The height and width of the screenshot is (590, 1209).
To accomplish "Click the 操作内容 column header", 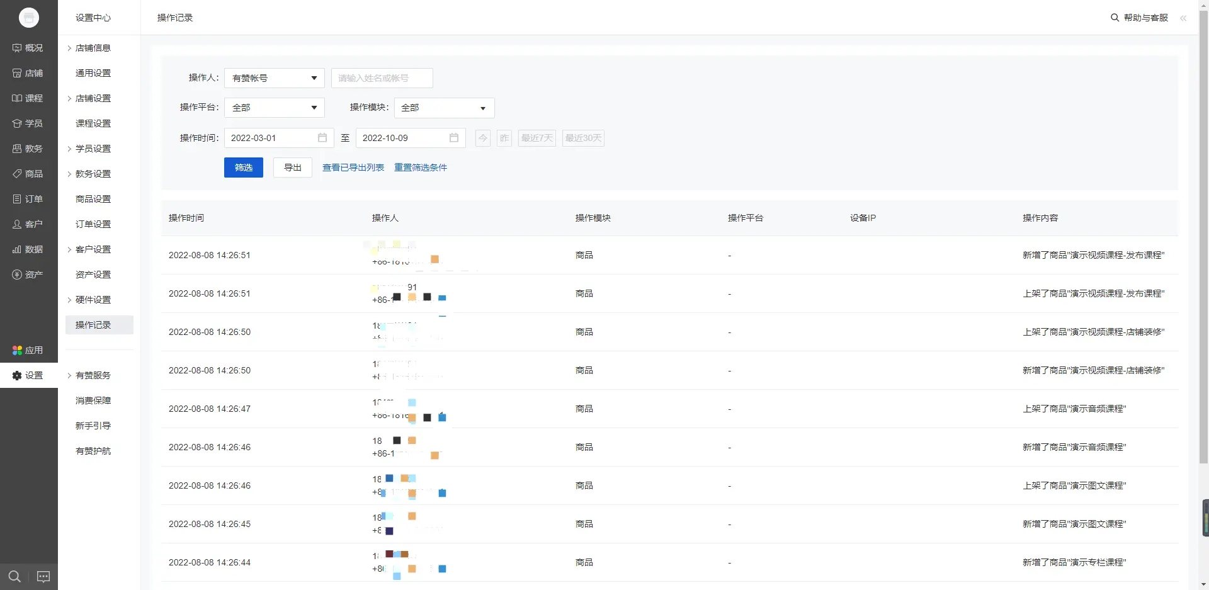I will pyautogui.click(x=1040, y=218).
